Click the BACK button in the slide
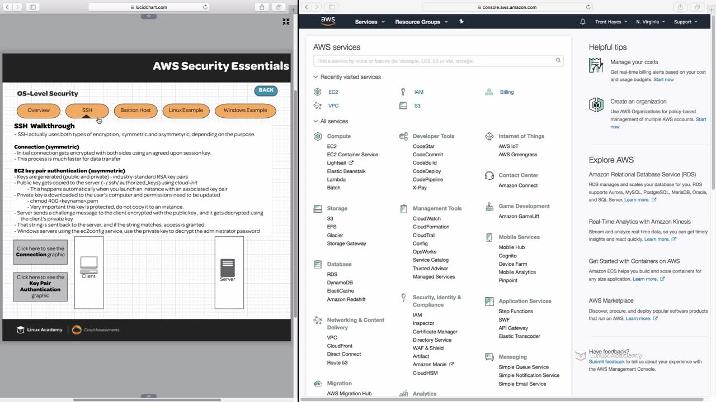Viewport: 716px width, 402px height. coord(266,90)
